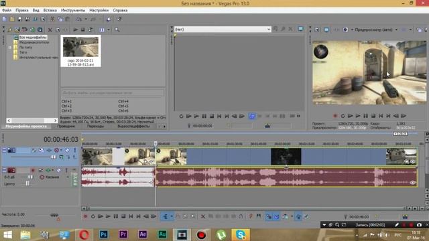The width and height of the screenshot is (429, 241).
Task: Click the Play button under video preview
Action: 358,116
